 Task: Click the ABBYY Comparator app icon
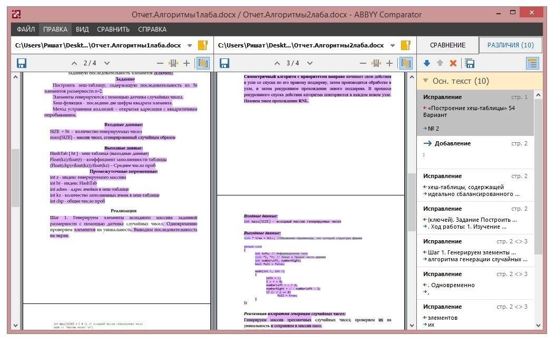[16, 14]
